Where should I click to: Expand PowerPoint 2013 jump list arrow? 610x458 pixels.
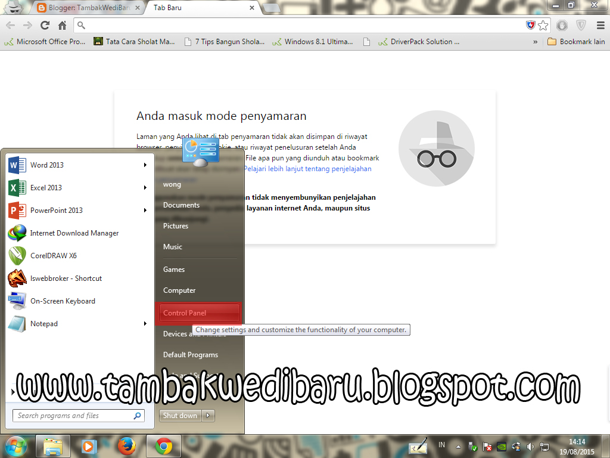click(x=145, y=211)
